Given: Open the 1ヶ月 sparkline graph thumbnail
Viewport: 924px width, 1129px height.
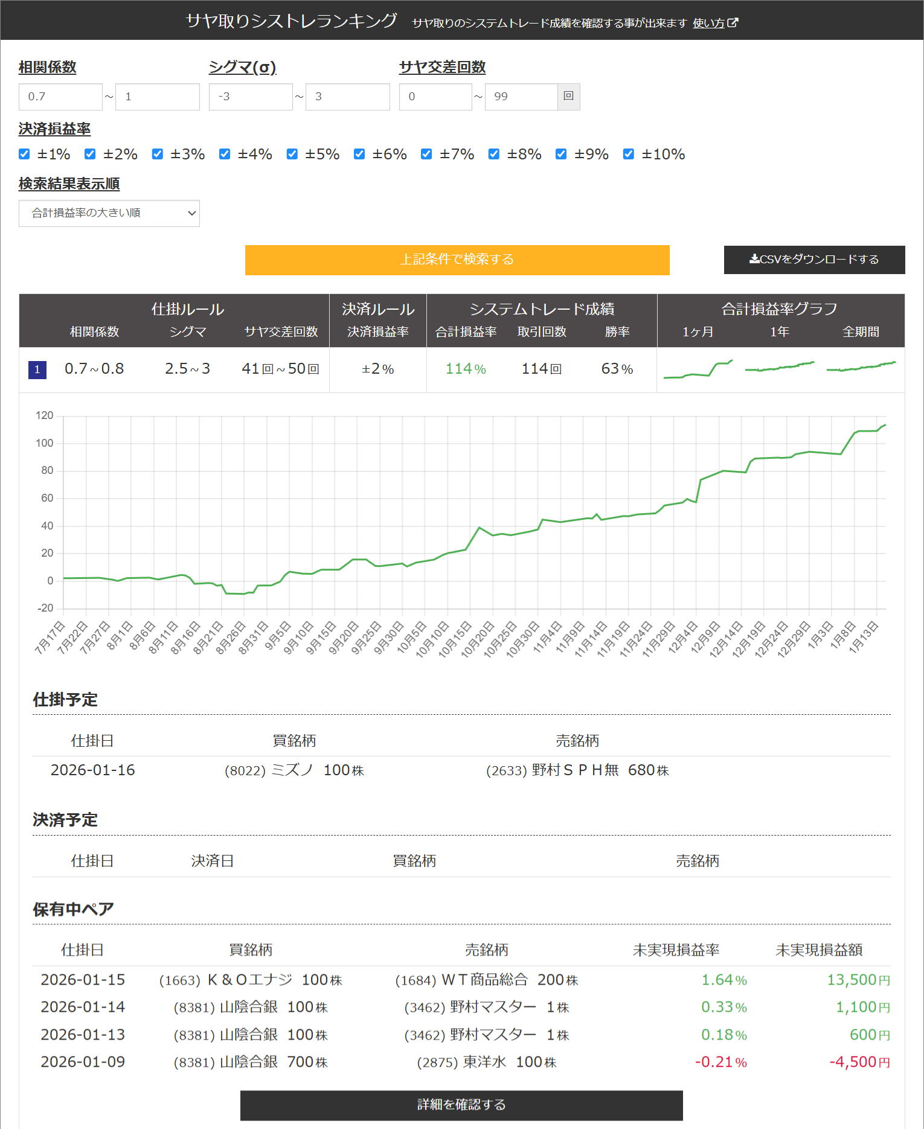Looking at the screenshot, I should pyautogui.click(x=698, y=369).
